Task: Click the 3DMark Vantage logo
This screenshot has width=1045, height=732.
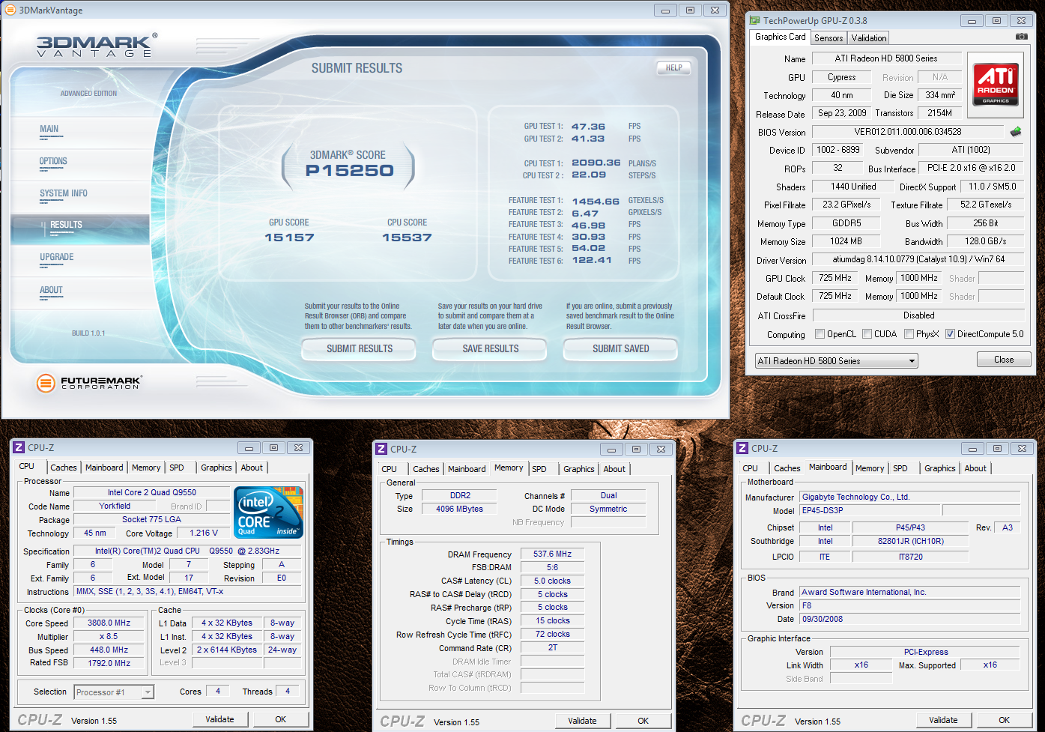Action: [x=97, y=45]
